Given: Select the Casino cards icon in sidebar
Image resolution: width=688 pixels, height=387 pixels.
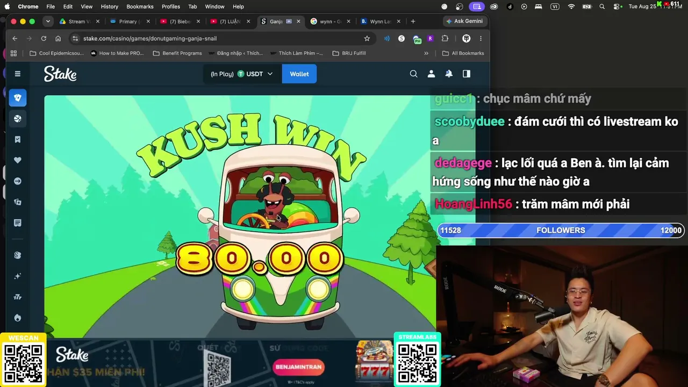Looking at the screenshot, I should (18, 98).
